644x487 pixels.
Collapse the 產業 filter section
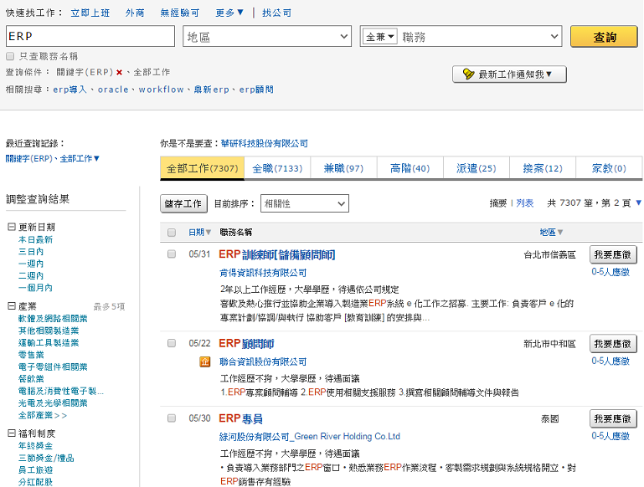(11, 307)
